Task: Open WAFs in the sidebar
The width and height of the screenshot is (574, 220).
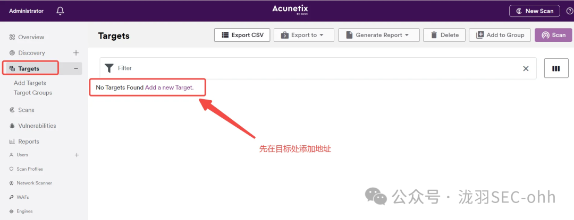Action: point(23,197)
